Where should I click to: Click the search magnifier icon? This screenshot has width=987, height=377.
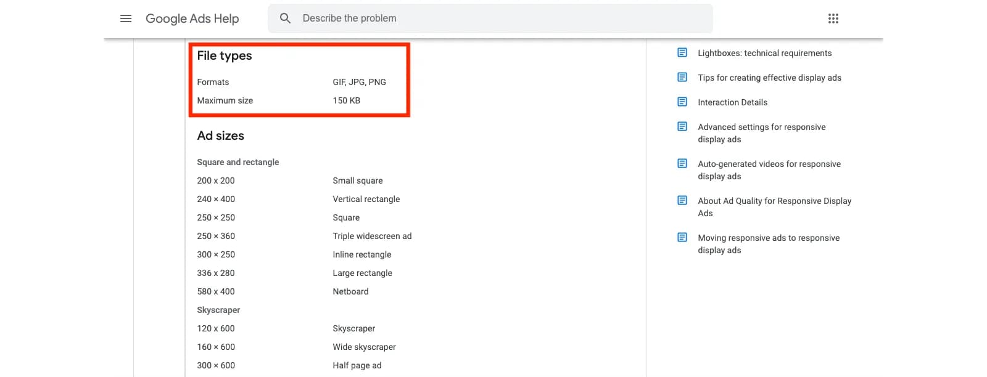tap(285, 18)
